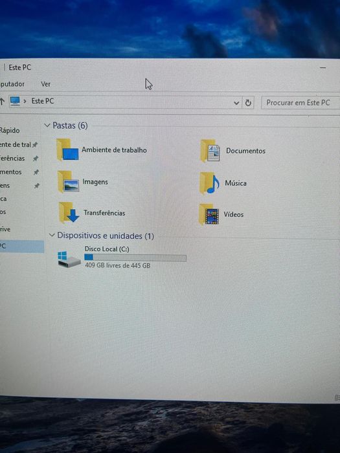Click the breadcrumb chevron before Este PC
The image size is (340, 453).
[x=25, y=101]
